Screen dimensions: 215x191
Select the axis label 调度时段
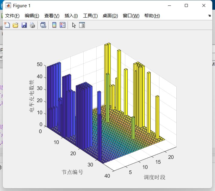click(x=154, y=177)
